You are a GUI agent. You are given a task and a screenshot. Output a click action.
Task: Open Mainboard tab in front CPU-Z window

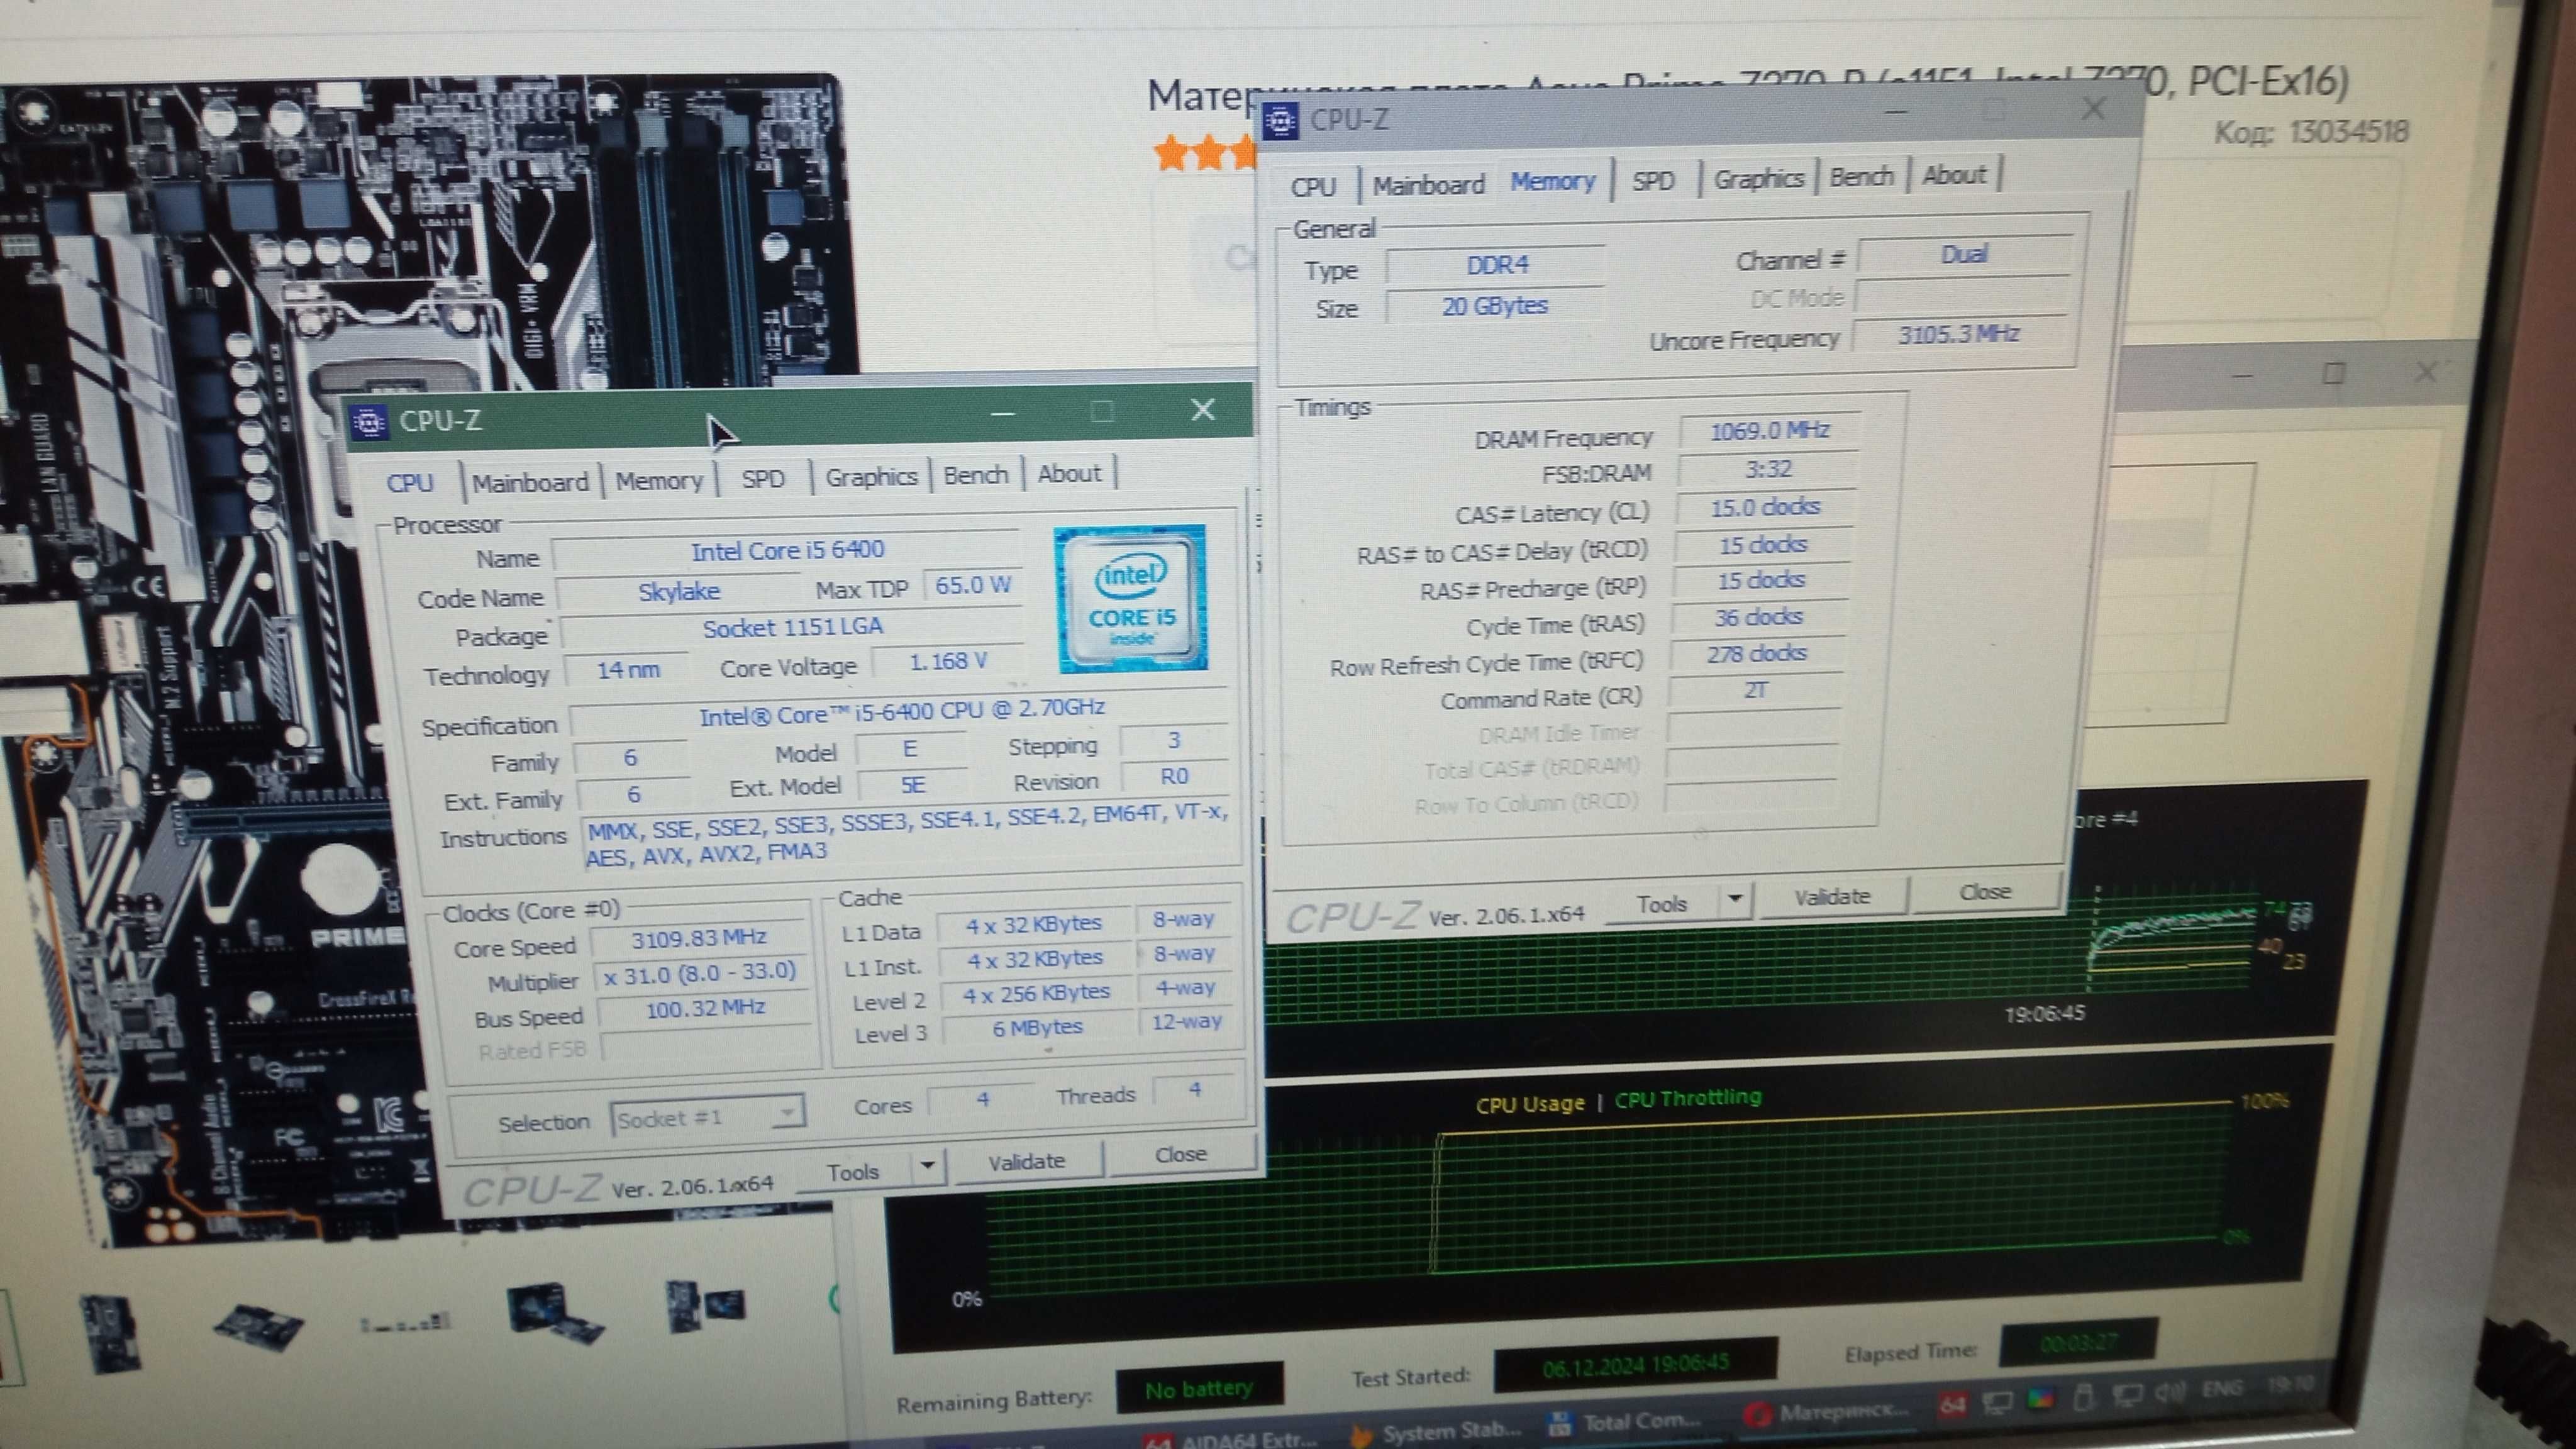pyautogui.click(x=530, y=483)
